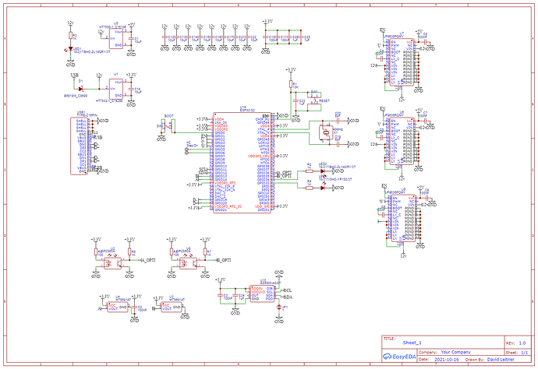The image size is (538, 369).
Task: Select the D1 Schottky diode after USB
Action: tap(81, 89)
